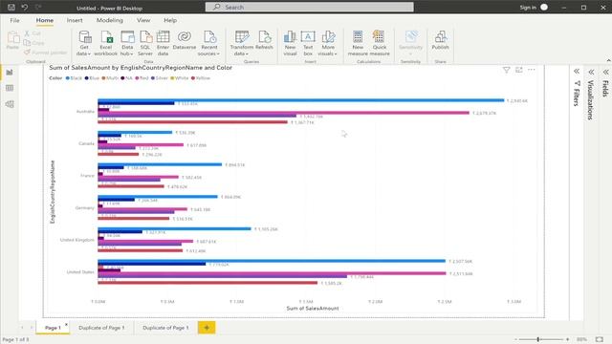
Task: Open Report view in left sidebar
Action: click(x=10, y=73)
